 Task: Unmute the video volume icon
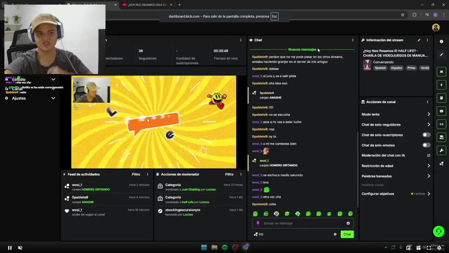[x=20, y=248]
